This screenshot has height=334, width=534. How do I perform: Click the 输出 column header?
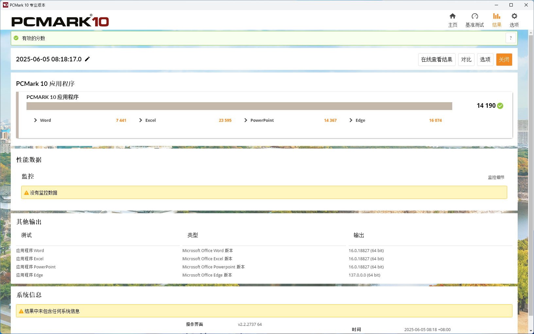[x=359, y=235]
